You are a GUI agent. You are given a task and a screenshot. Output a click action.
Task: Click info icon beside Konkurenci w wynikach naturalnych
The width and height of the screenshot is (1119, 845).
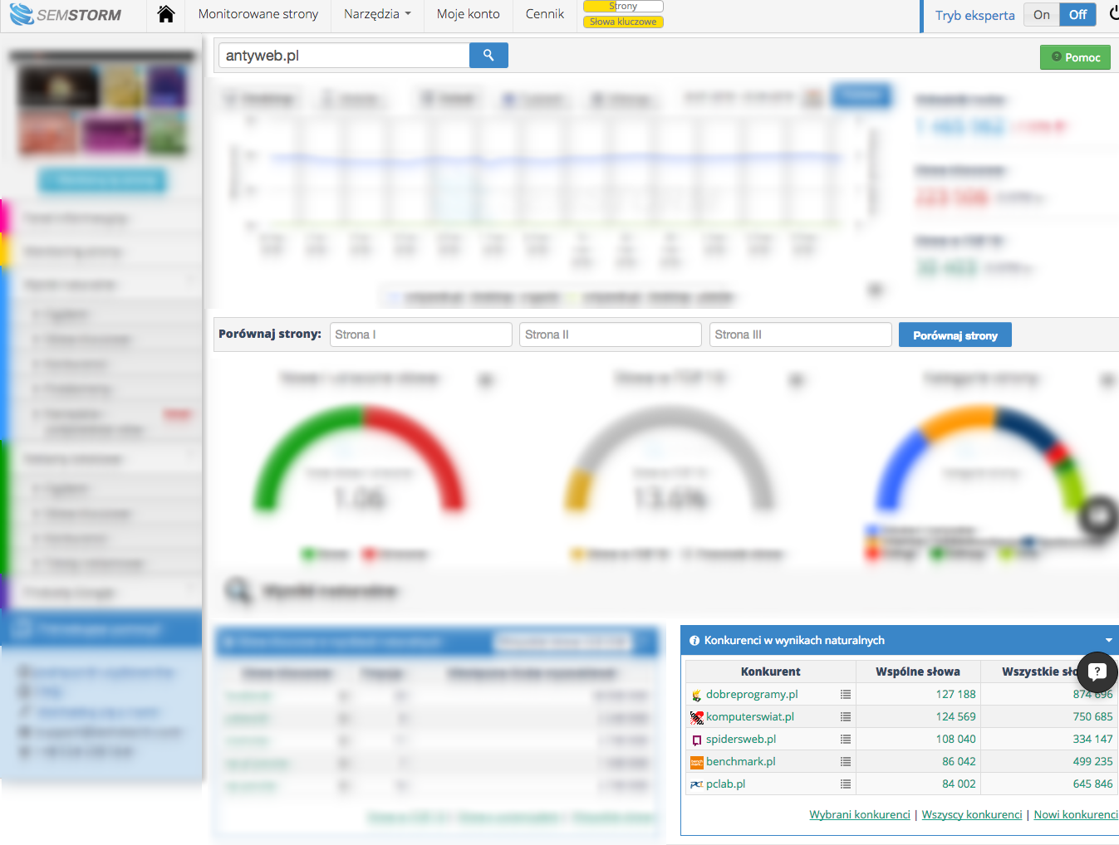coord(694,641)
